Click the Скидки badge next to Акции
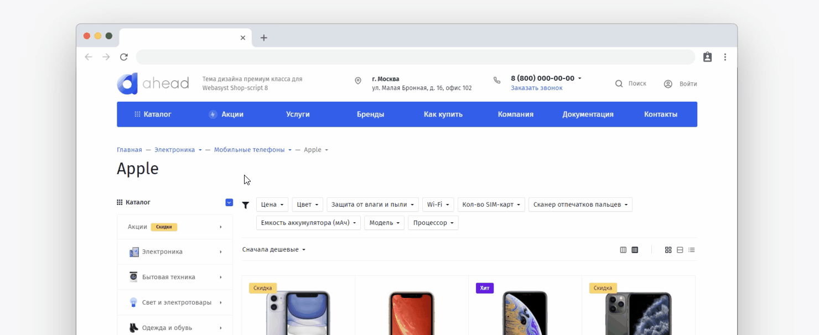This screenshot has width=819, height=335. [x=164, y=227]
